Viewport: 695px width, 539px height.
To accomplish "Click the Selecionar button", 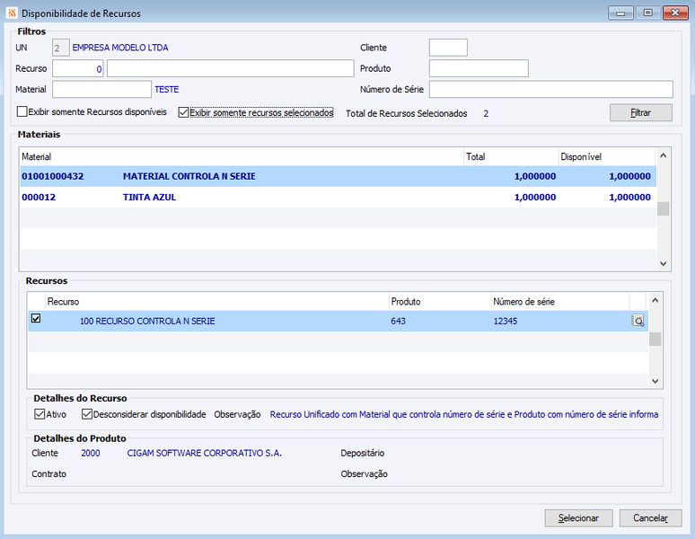I will (578, 517).
